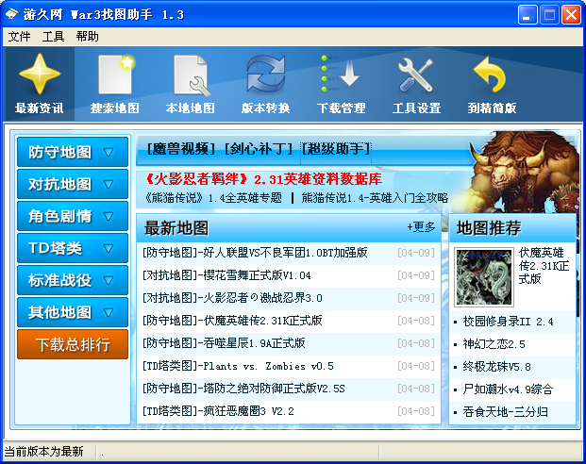Open 搜索地图 search map icon

(x=115, y=75)
